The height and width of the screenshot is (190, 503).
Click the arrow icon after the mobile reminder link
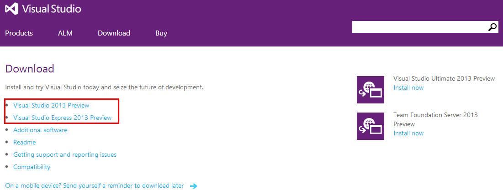pyautogui.click(x=193, y=186)
